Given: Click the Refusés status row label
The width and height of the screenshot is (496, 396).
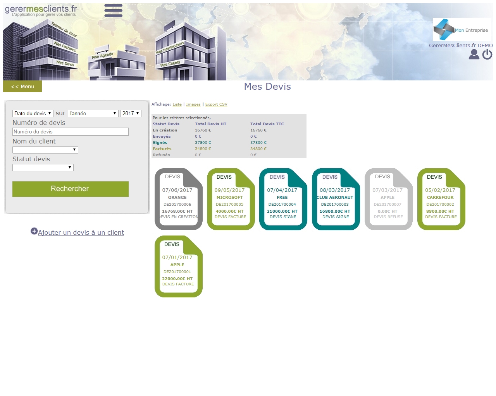Looking at the screenshot, I should 161,155.
